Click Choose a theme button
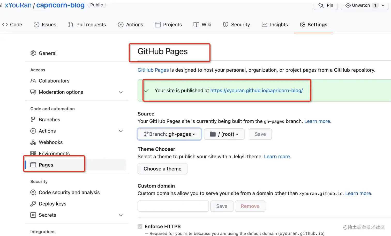Viewport: 391px width, 236px height. pos(162,169)
